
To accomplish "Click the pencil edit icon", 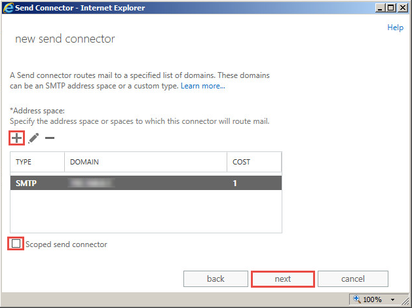I will (33, 138).
